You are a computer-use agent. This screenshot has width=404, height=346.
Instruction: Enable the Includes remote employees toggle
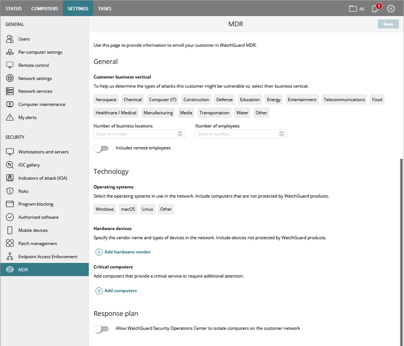[x=101, y=147]
